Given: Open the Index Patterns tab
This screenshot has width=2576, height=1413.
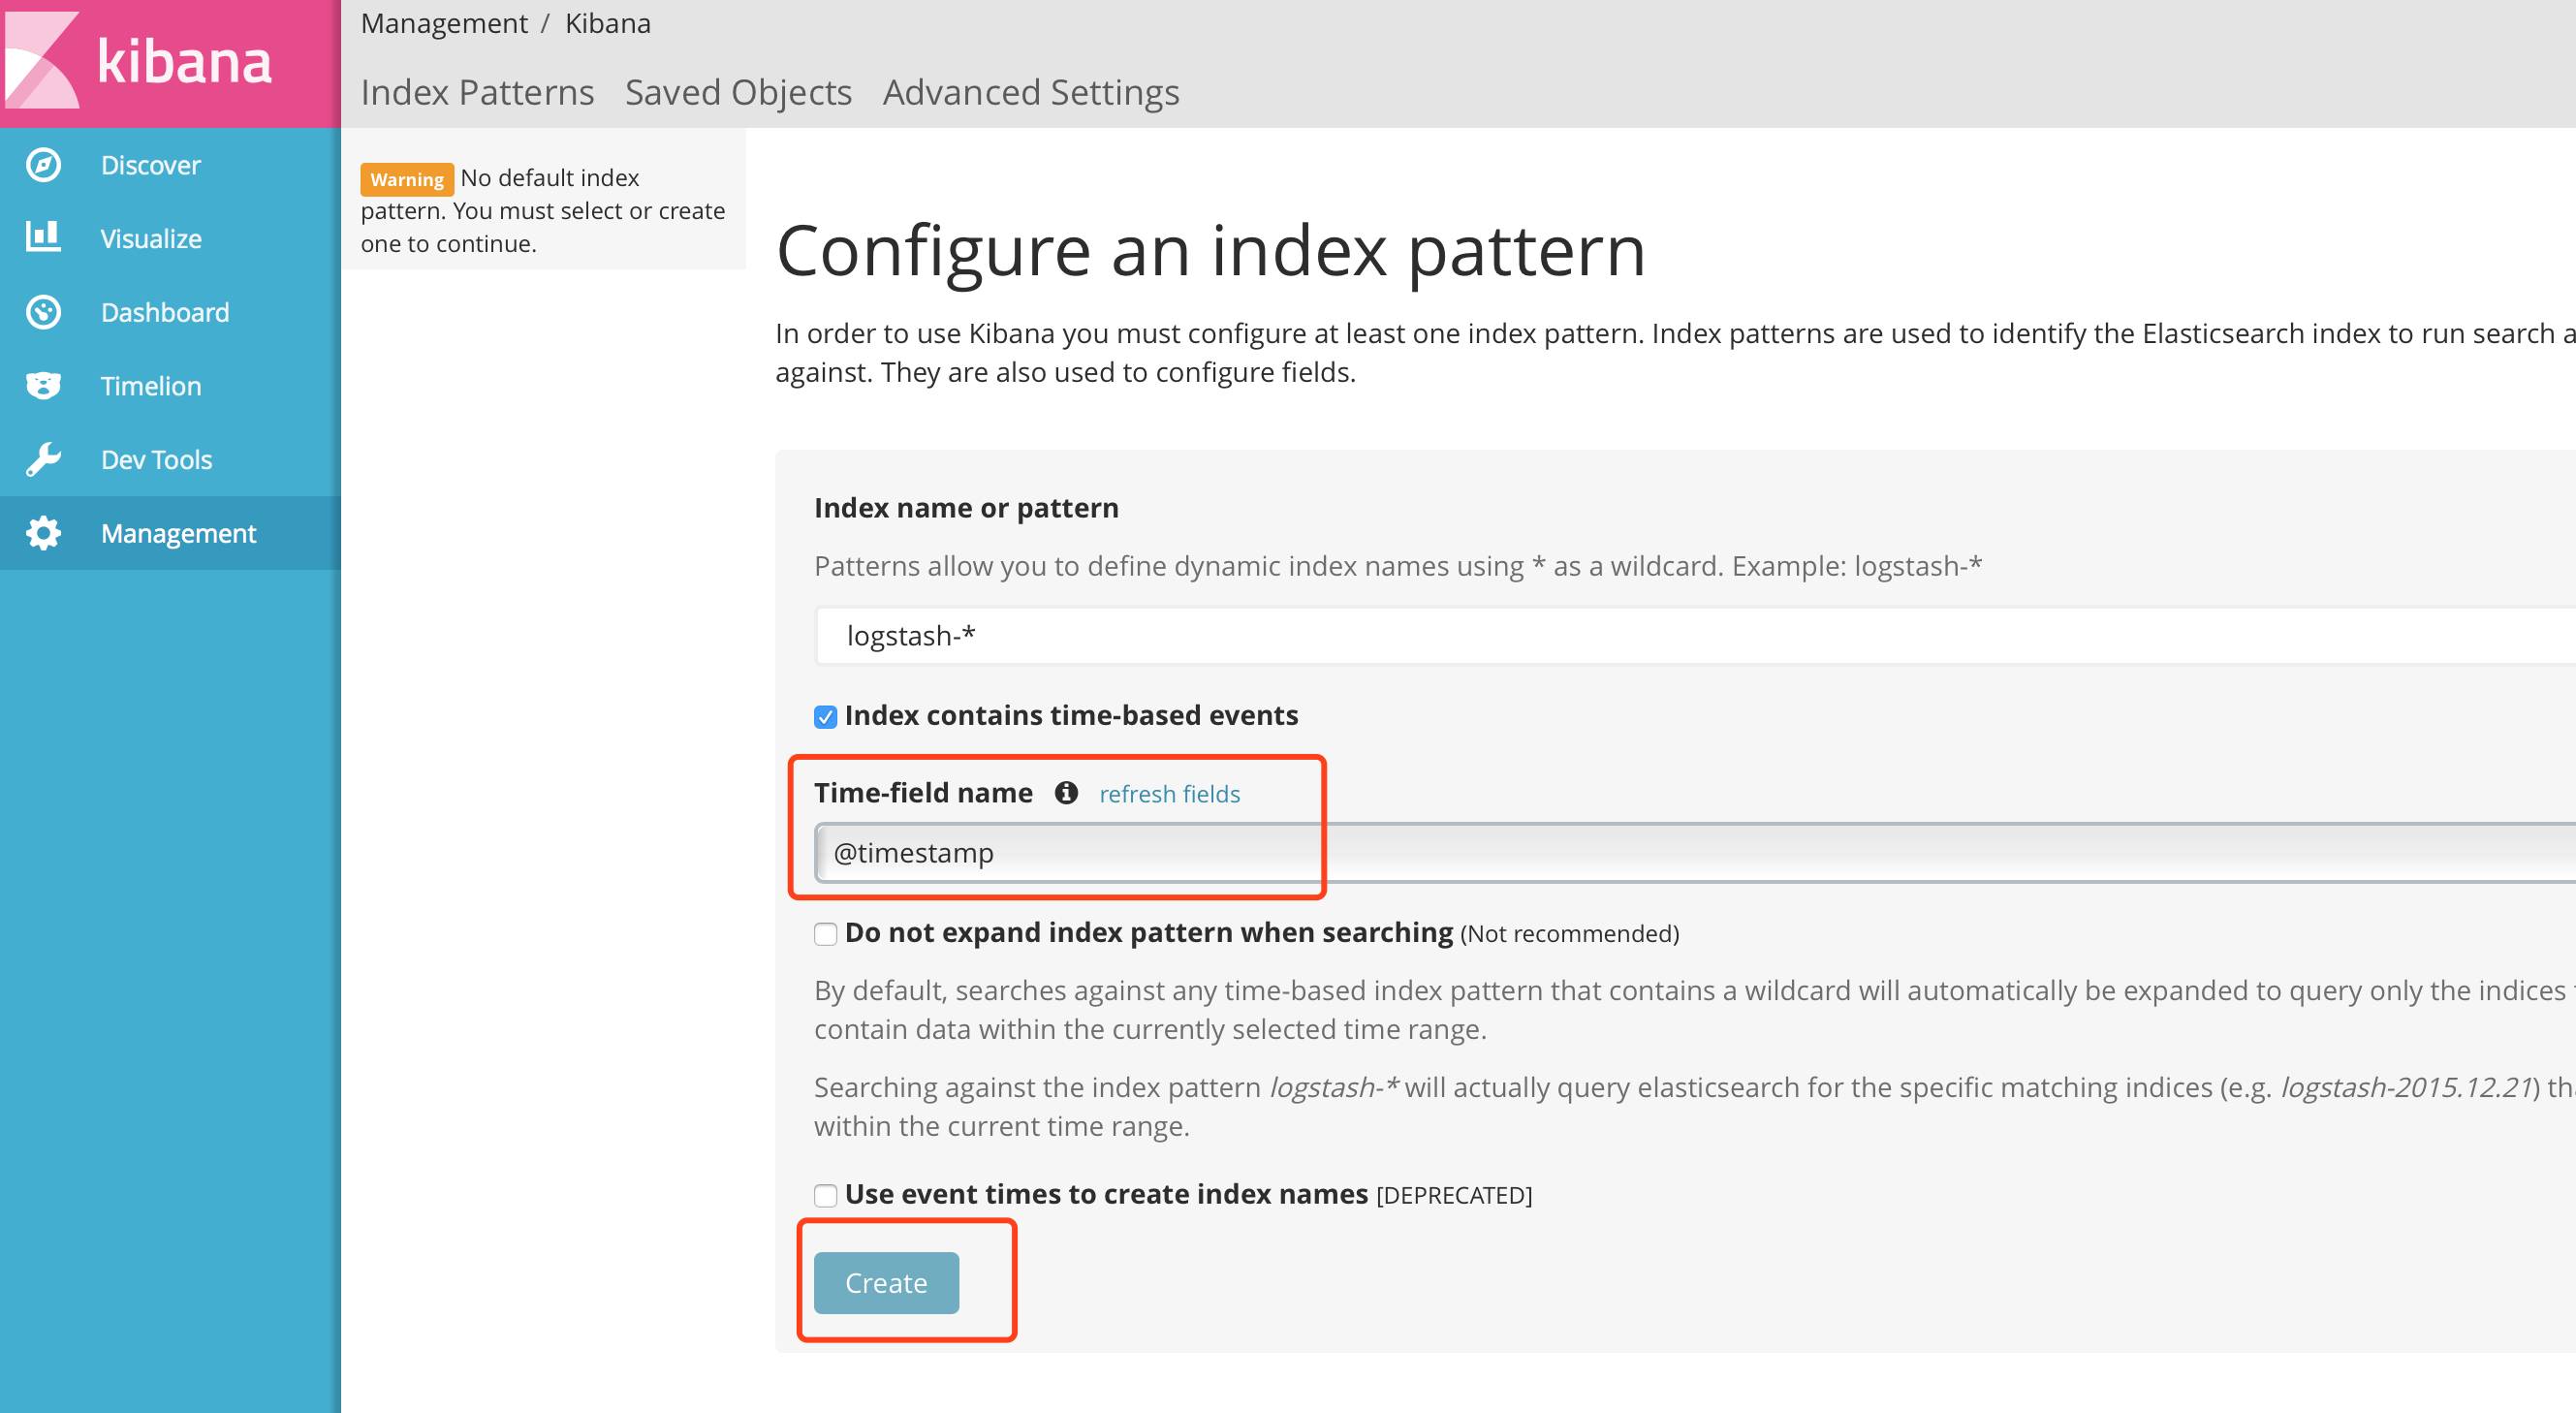Looking at the screenshot, I should (x=479, y=92).
